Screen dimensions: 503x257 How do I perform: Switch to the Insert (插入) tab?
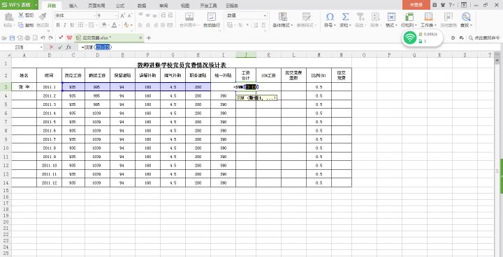click(73, 6)
